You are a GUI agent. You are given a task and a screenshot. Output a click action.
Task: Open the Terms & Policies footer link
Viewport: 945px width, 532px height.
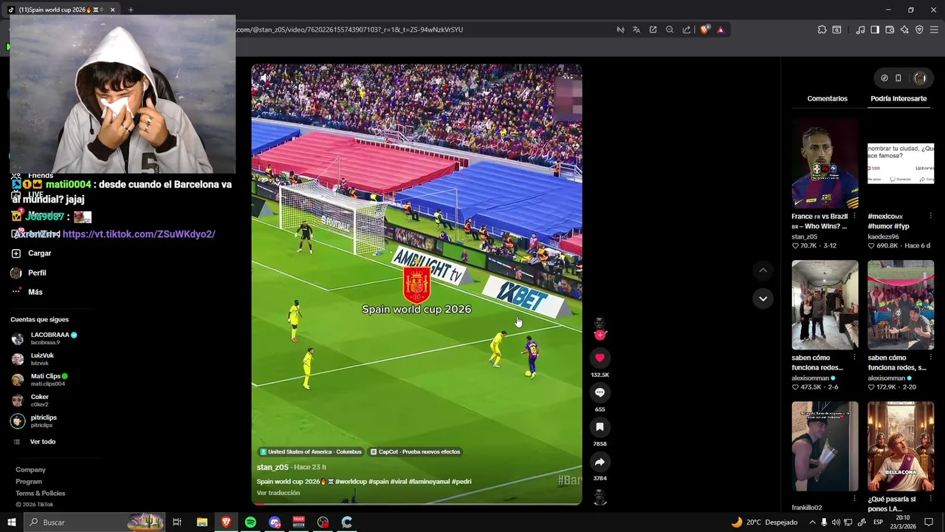point(41,494)
